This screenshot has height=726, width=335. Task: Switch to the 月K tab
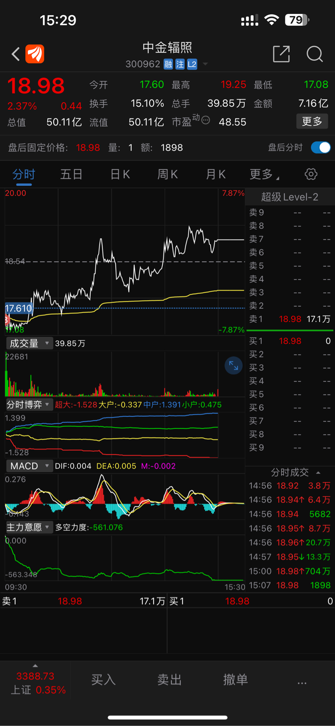coord(215,174)
